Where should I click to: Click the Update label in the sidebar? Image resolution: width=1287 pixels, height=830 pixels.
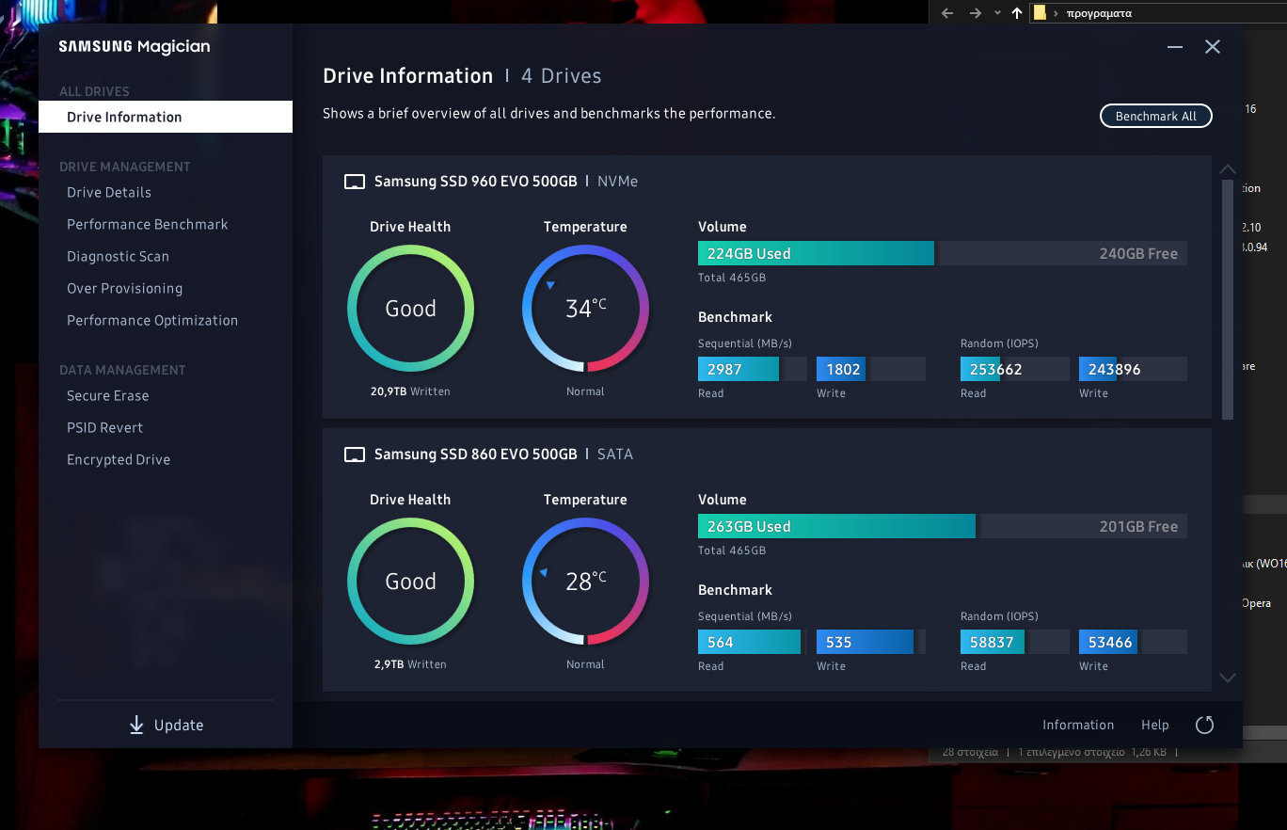coord(179,725)
